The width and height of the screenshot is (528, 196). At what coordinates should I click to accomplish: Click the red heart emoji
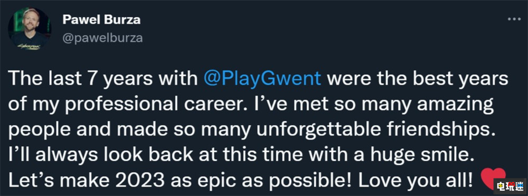pos(493,179)
